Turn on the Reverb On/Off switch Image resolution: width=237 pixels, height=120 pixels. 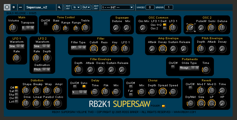point(190,87)
